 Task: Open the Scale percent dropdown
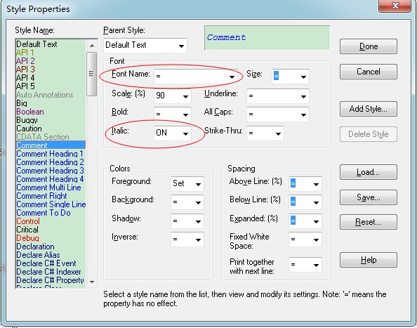click(x=172, y=96)
